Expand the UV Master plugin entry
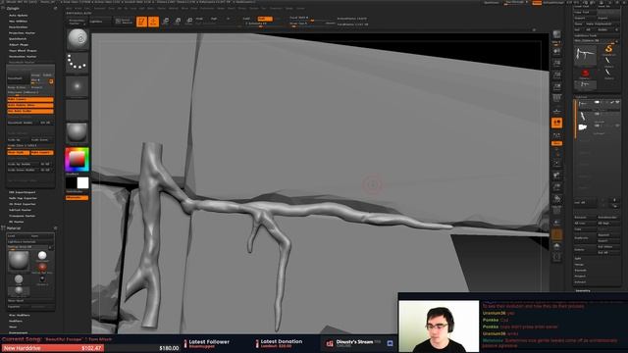Screen dimensions: 628x353 click(17, 222)
